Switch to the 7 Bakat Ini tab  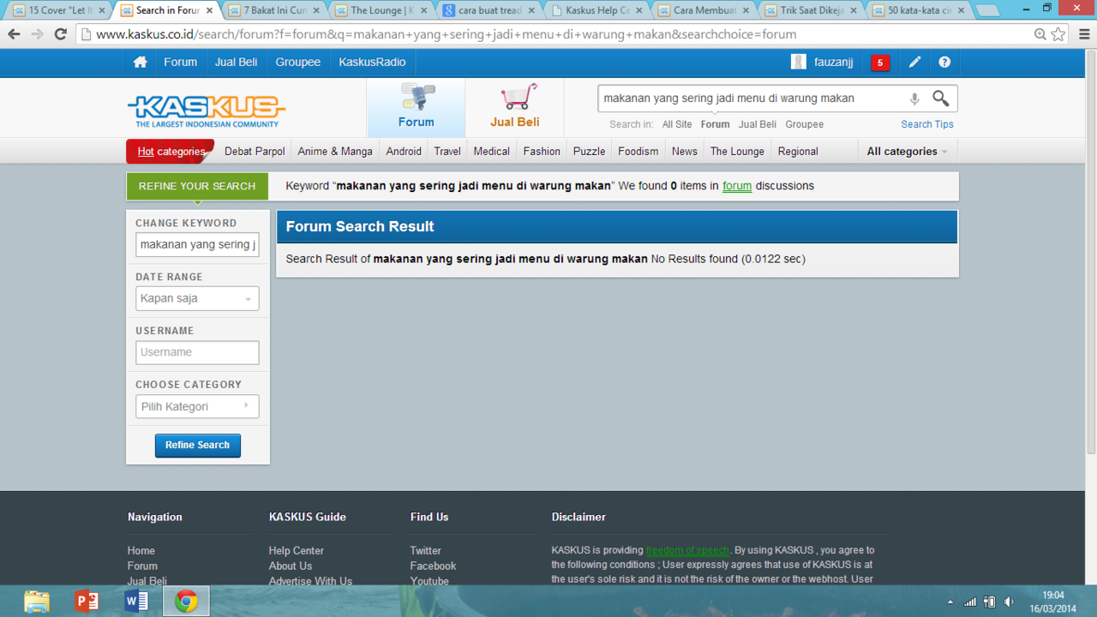point(273,10)
